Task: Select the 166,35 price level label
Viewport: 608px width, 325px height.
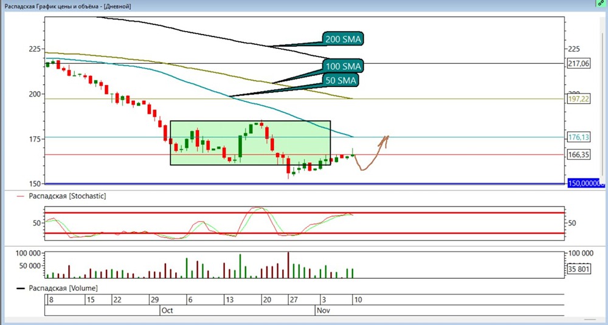Action: coord(579,155)
